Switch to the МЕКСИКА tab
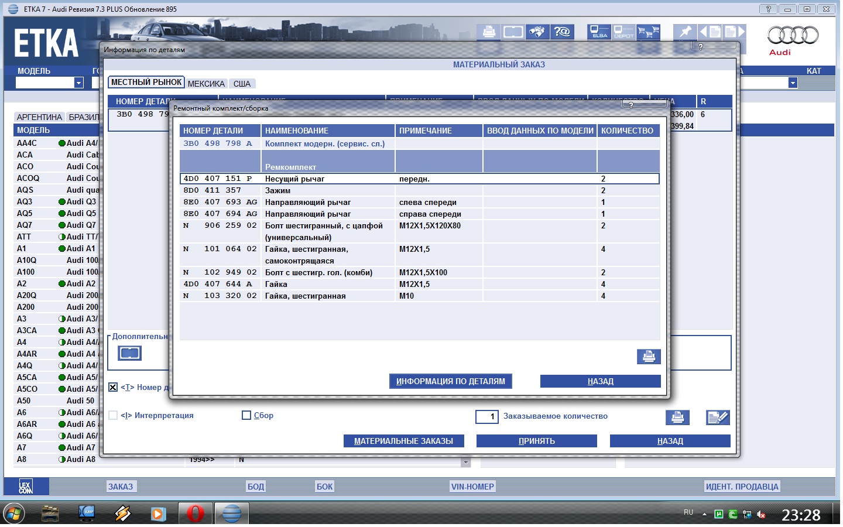The image size is (843, 527). tap(206, 84)
